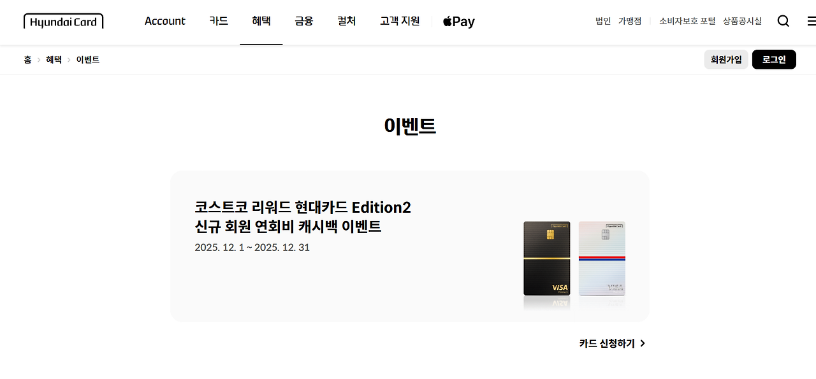Go to 홈 in breadcrumb
The height and width of the screenshot is (379, 816).
click(27, 60)
